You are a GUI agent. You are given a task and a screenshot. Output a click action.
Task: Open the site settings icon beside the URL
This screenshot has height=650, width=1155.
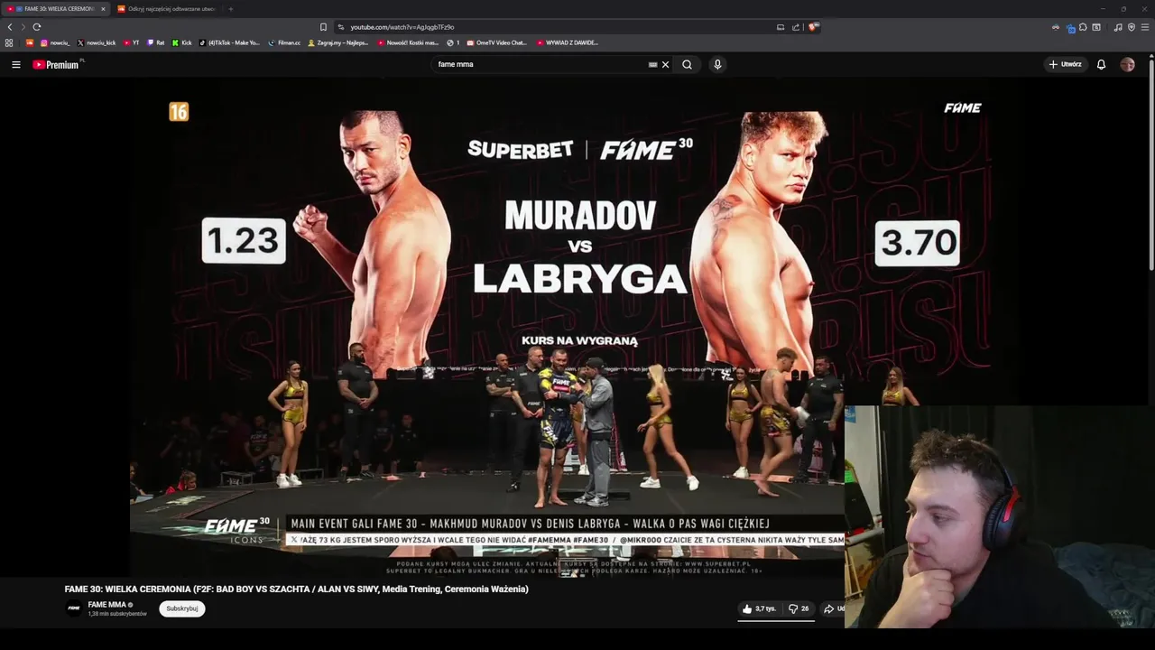(x=340, y=27)
